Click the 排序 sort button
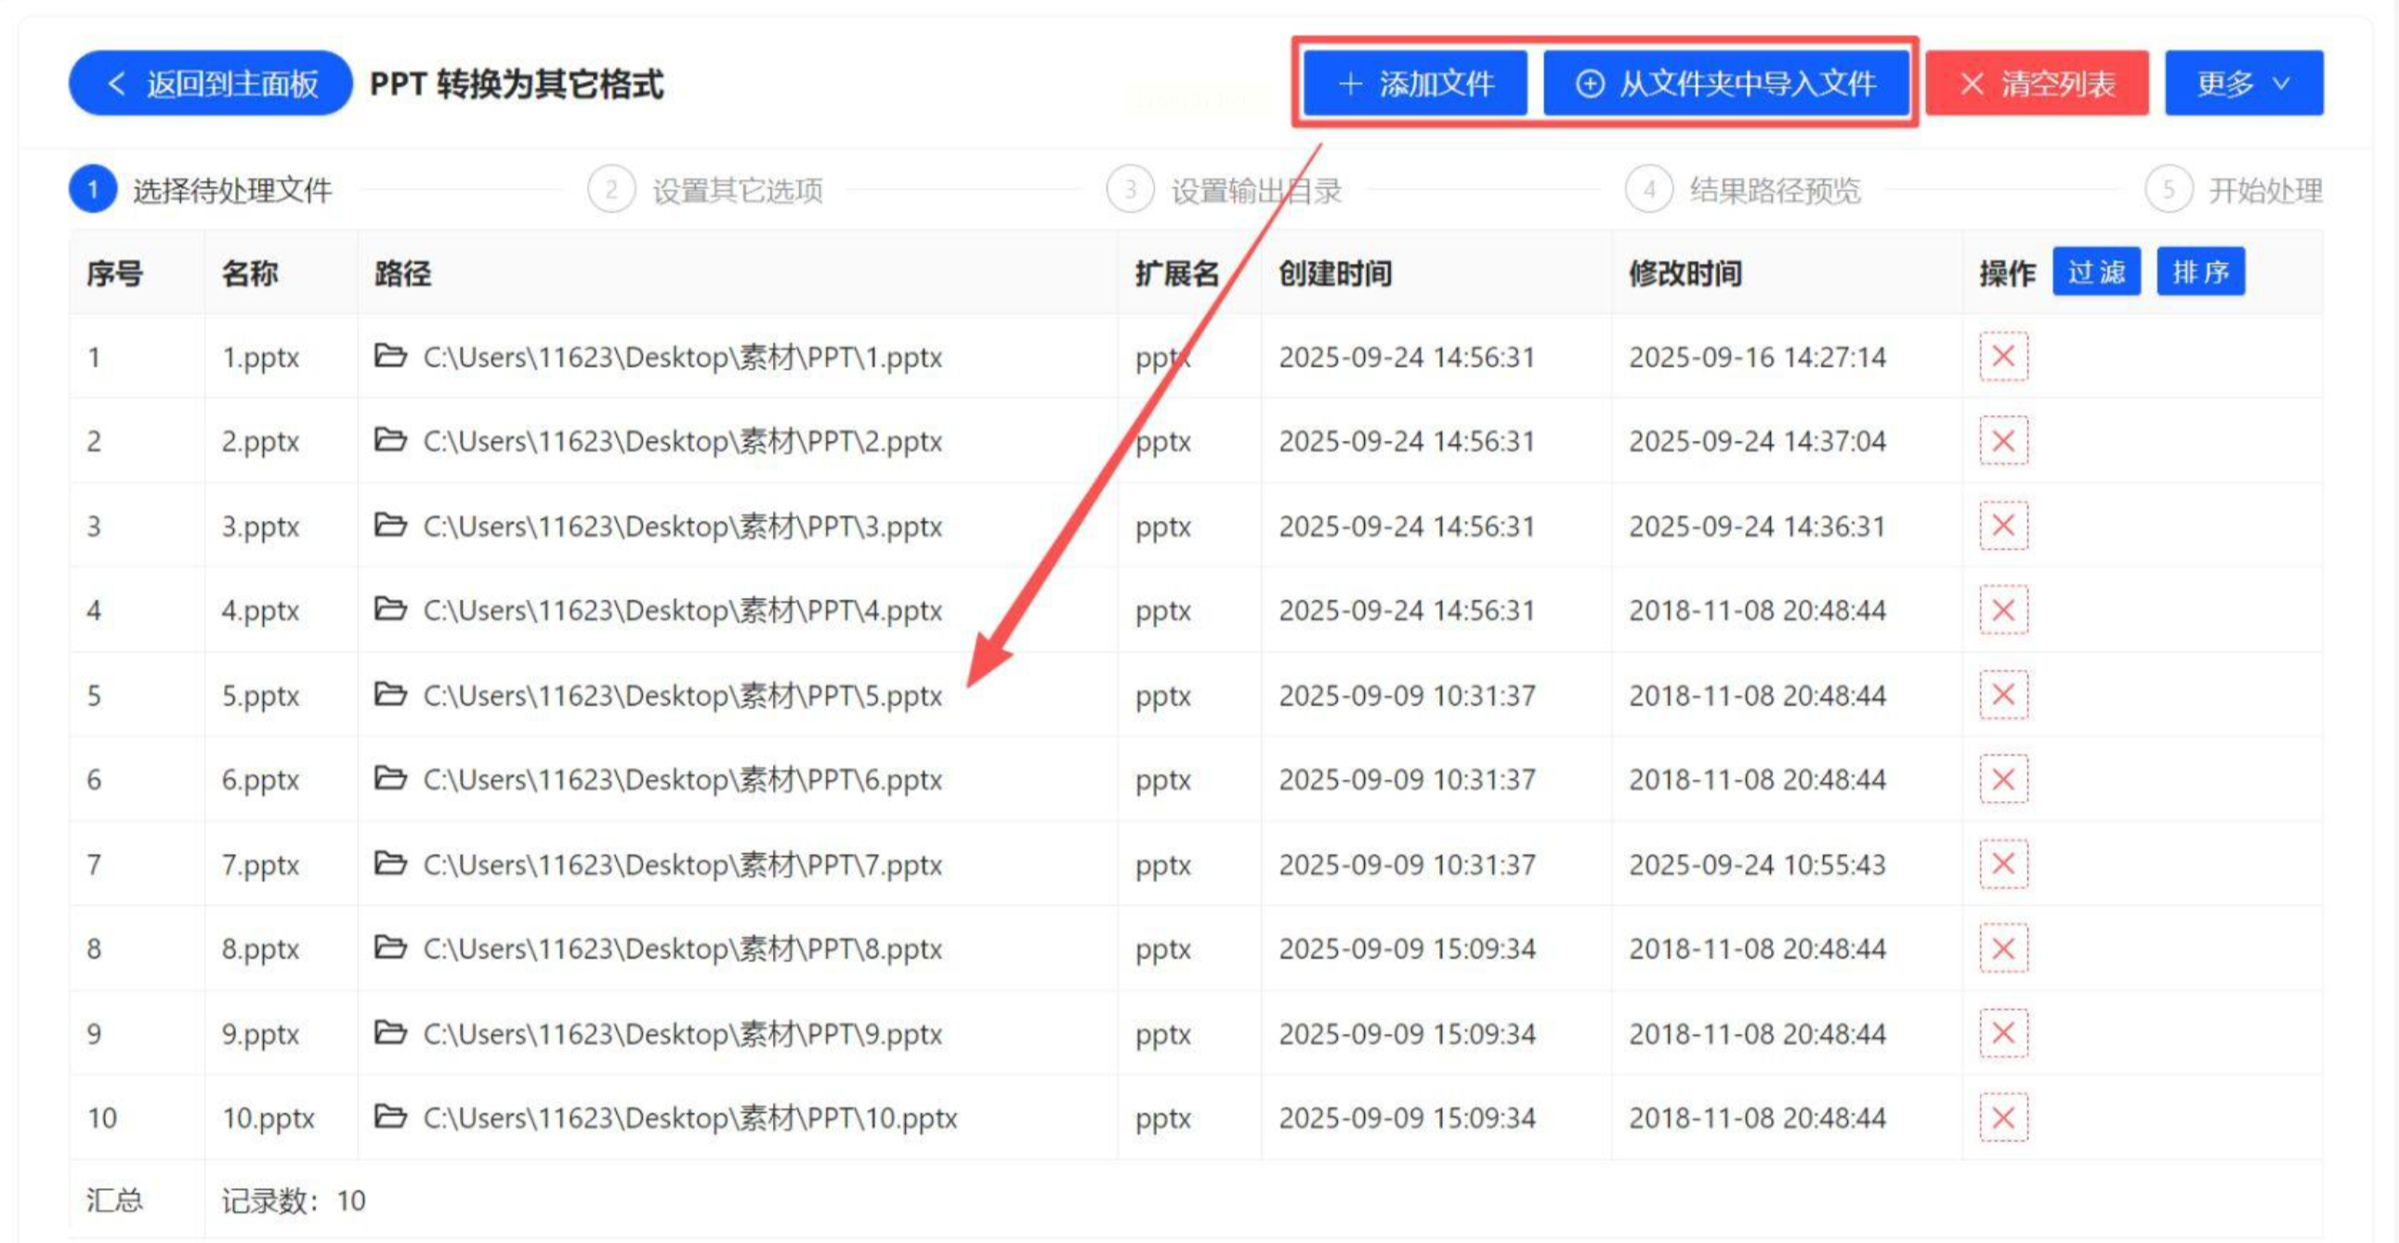 coord(2200,272)
